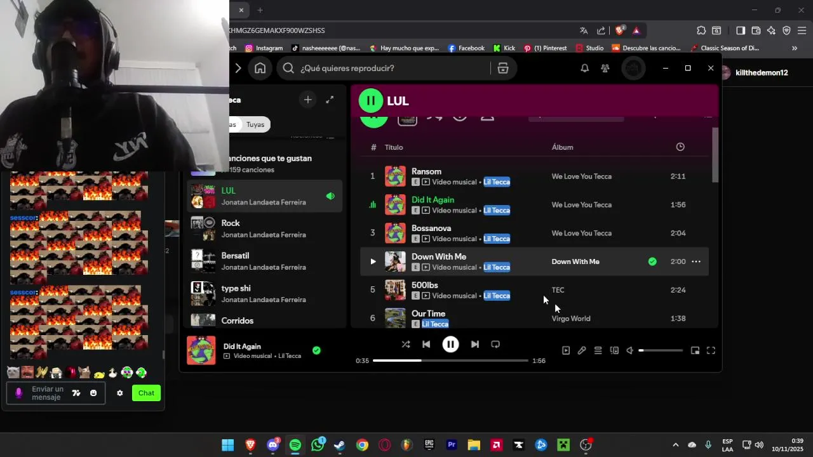Mute the Spotify volume speaker icon
This screenshot has width=813, height=457.
click(x=630, y=350)
